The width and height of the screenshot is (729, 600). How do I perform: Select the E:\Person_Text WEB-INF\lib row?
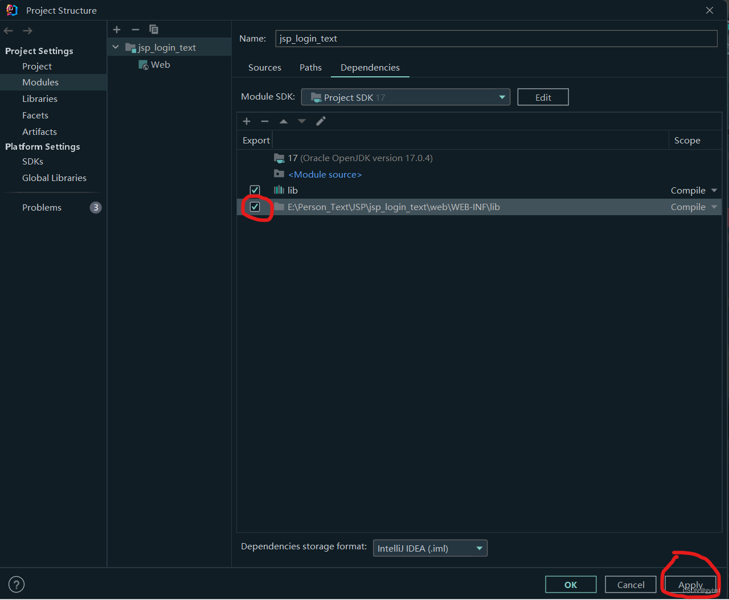pyautogui.click(x=480, y=207)
